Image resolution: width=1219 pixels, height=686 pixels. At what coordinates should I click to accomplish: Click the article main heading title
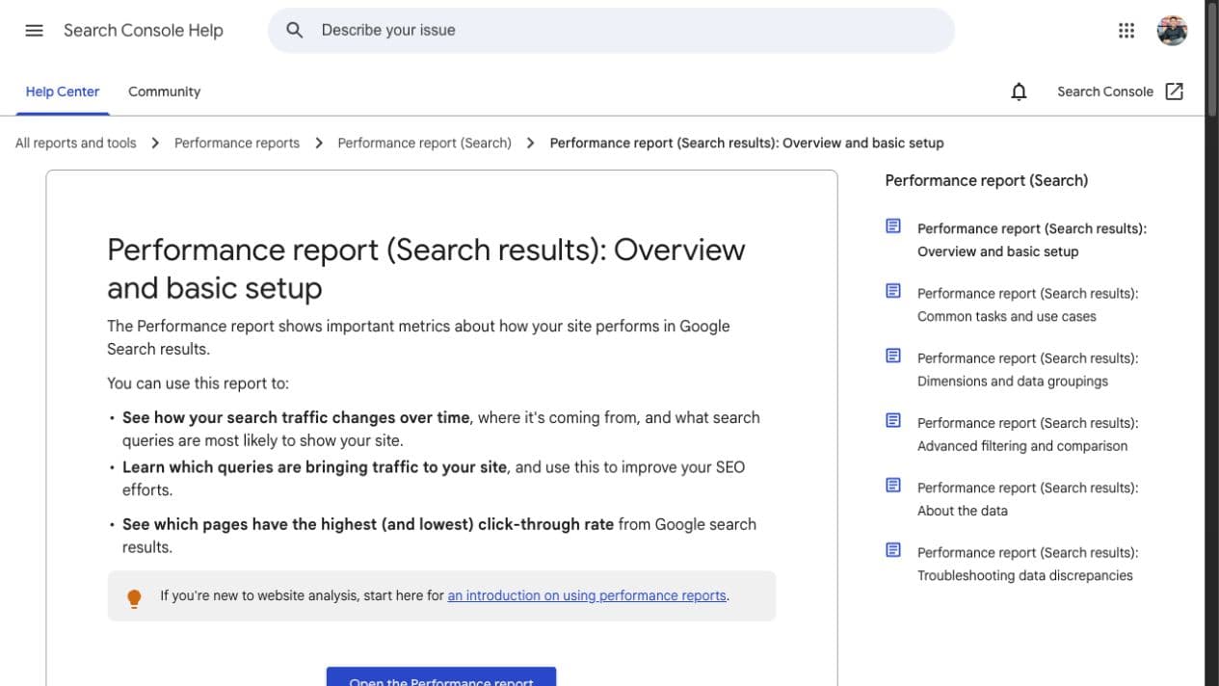coord(426,268)
